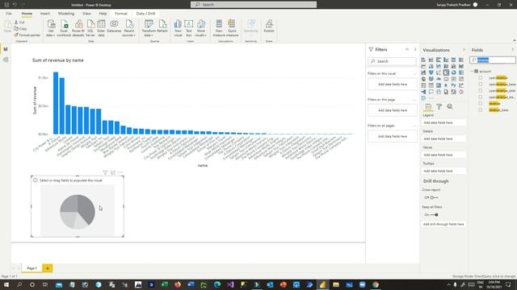This screenshot has width=517, height=290.
Task: Switch to the Data / Drill tab
Action: click(x=145, y=14)
